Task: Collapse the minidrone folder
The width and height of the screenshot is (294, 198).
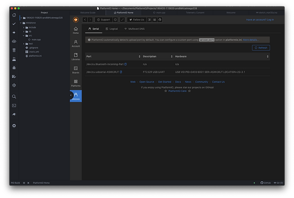Action: [21, 23]
